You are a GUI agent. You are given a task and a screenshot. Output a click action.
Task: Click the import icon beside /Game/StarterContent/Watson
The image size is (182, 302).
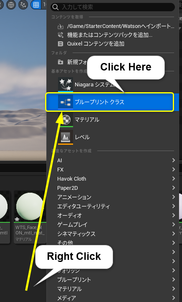point(61,26)
